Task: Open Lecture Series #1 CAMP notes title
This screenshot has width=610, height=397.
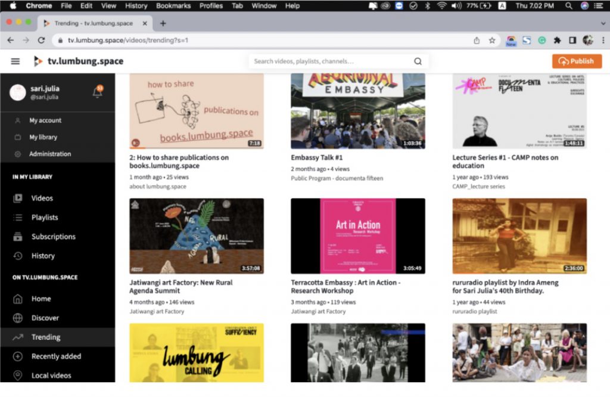Action: (505, 162)
